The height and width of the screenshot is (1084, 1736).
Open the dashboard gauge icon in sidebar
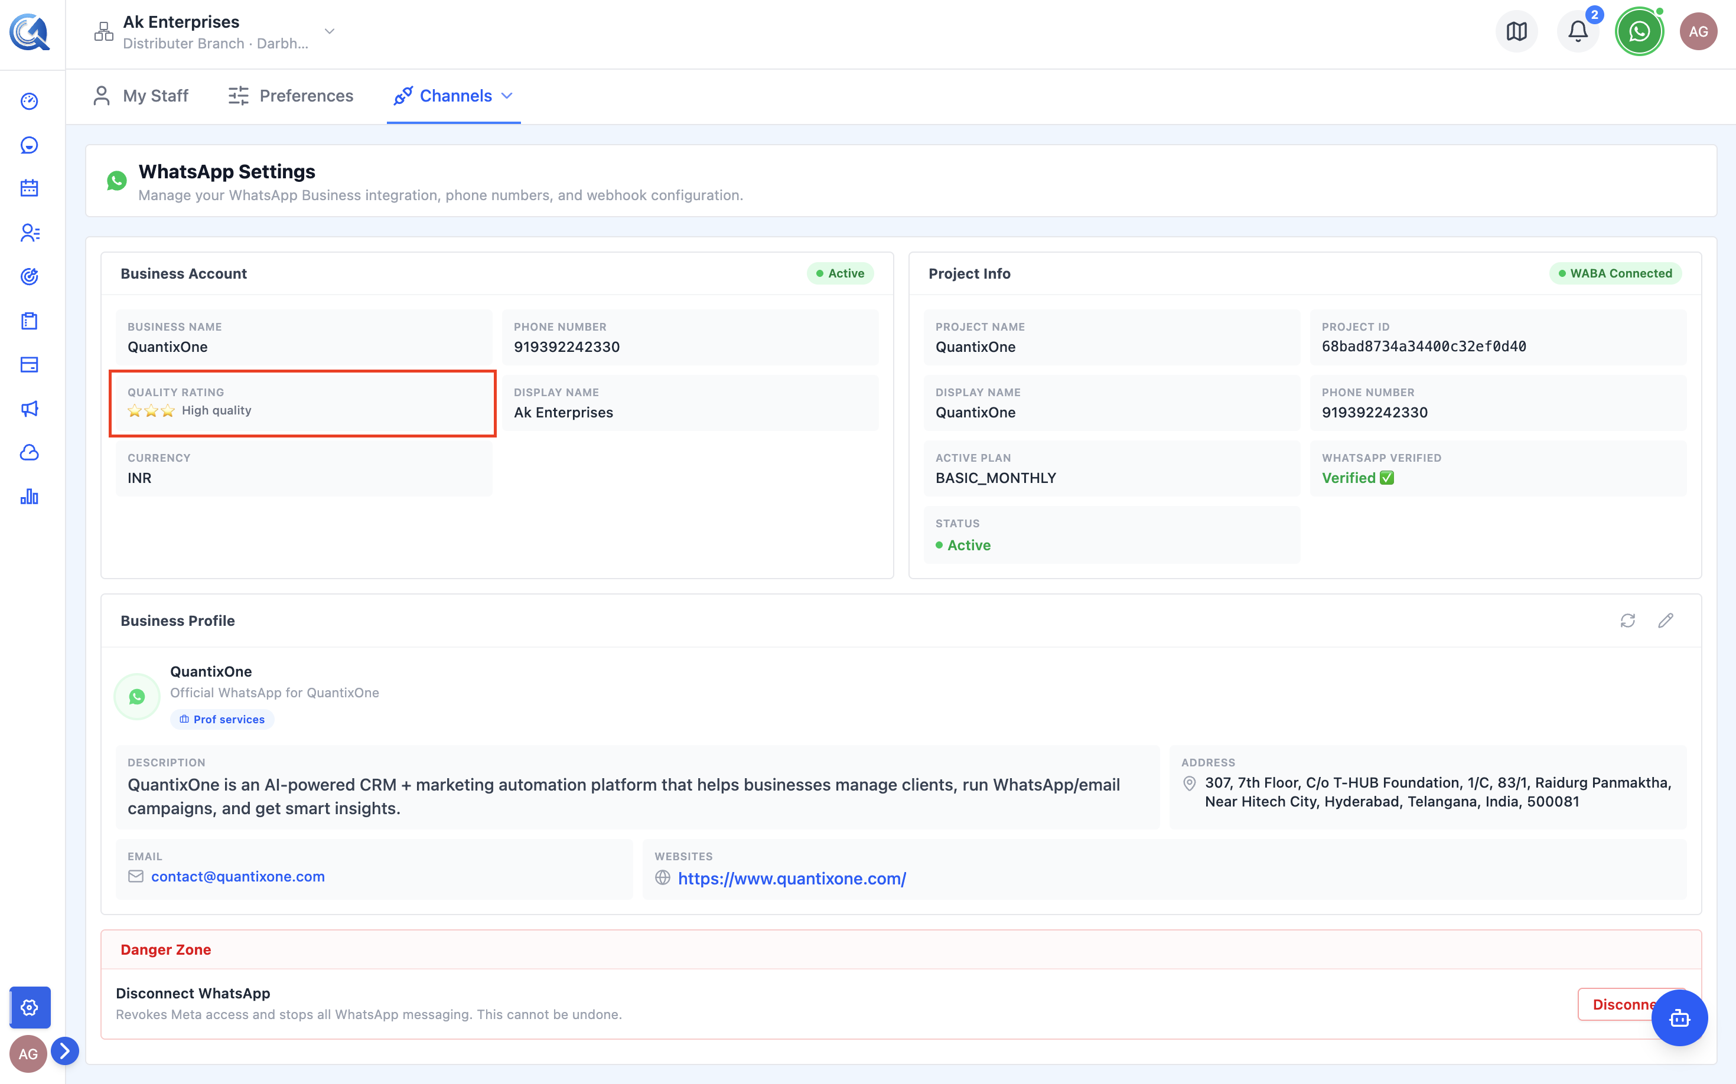pyautogui.click(x=30, y=101)
